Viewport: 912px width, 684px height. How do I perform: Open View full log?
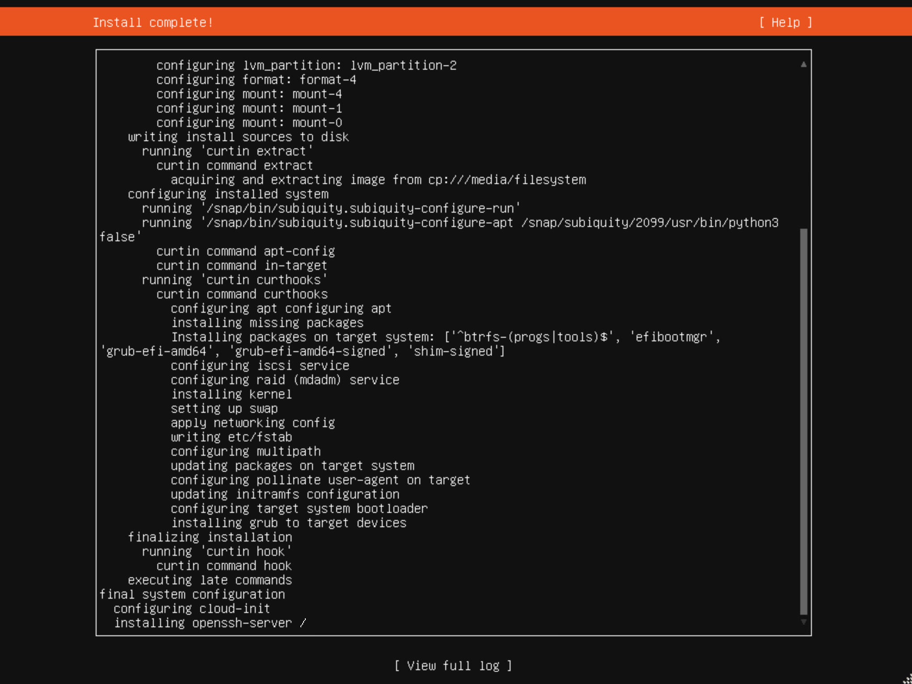click(x=453, y=665)
